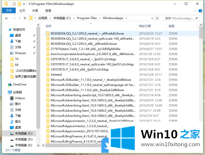Open the 文件 (File) ribbon menu
The width and height of the screenshot is (205, 155).
(x=9, y=11)
